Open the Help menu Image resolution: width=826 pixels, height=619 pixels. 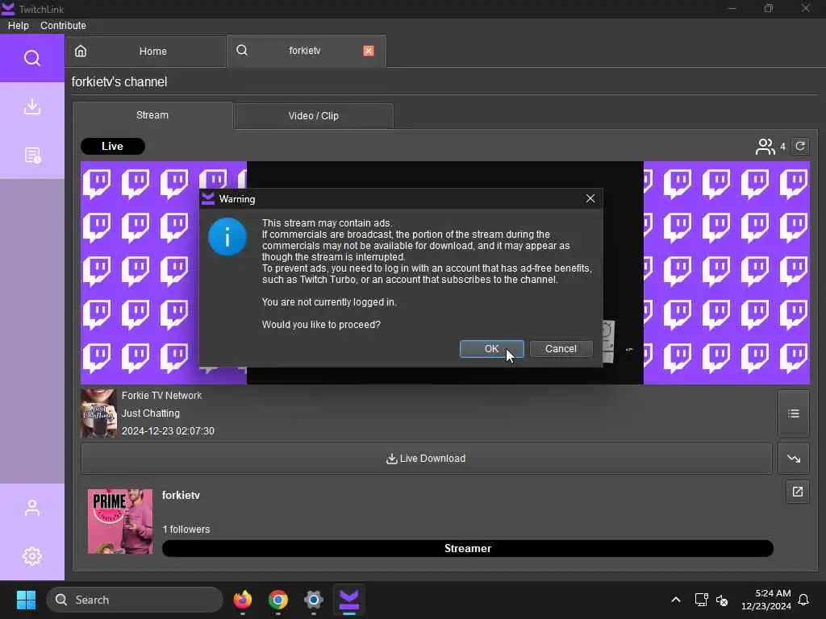(x=19, y=25)
